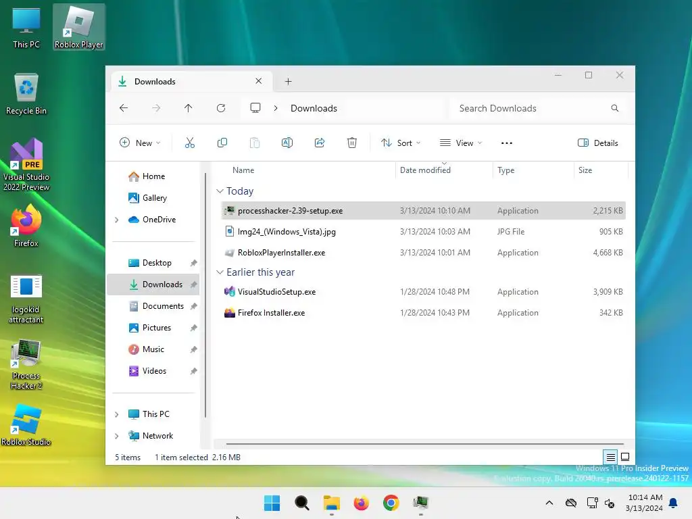
Task: Select Img24_(Windows_Vista).jpg file
Action: pos(423,232)
